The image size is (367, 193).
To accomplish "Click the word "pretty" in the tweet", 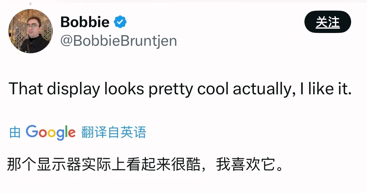I will click(x=171, y=89).
